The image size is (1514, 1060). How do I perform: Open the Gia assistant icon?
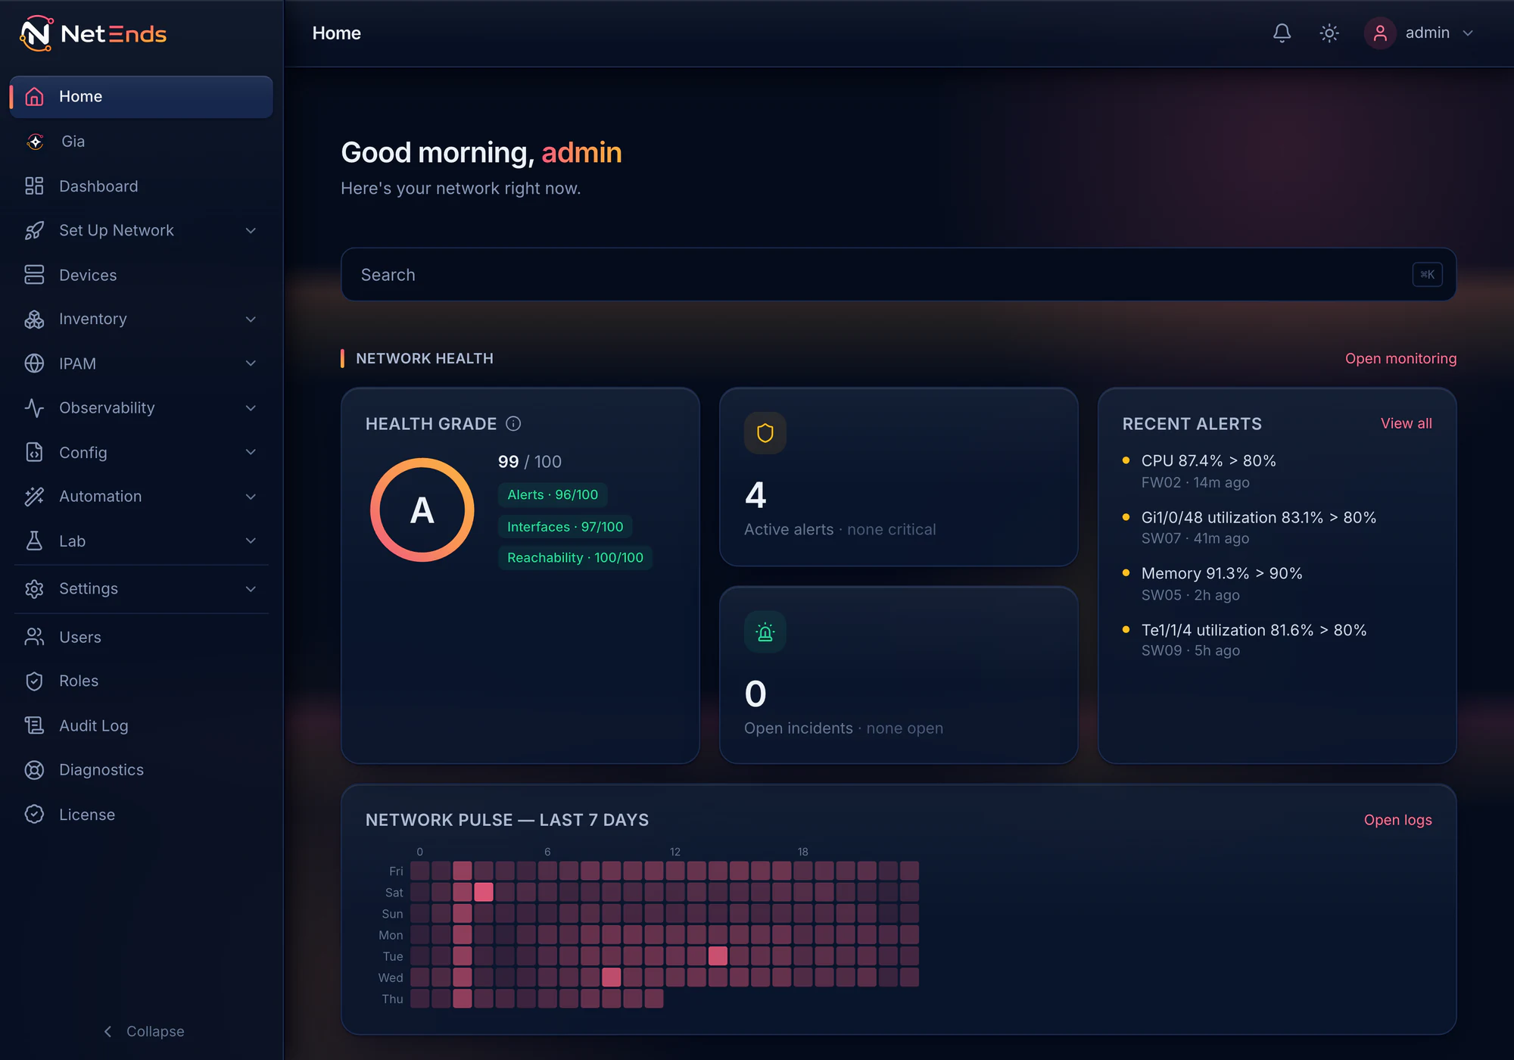pos(35,142)
